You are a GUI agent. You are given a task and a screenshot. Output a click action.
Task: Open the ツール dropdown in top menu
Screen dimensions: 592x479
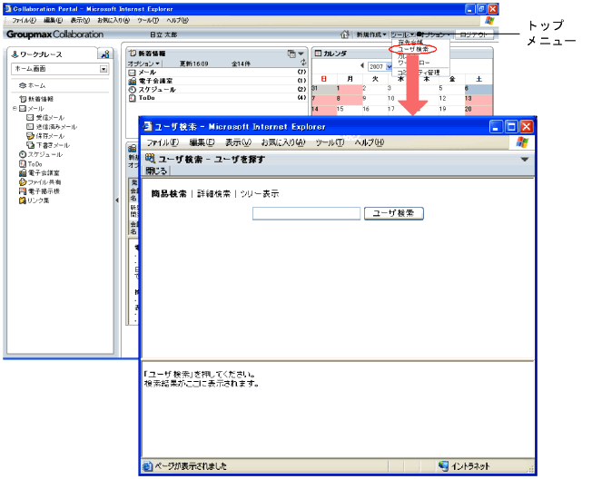(x=402, y=34)
